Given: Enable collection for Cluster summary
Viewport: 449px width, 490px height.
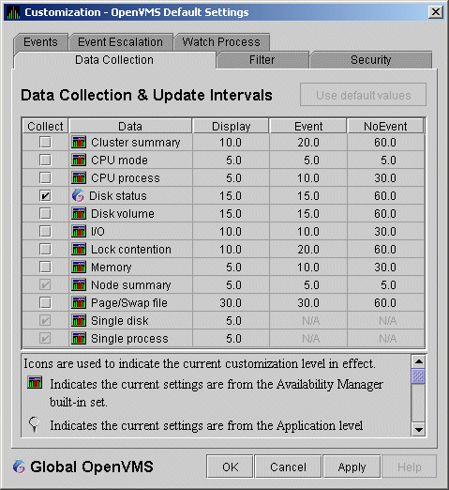Looking at the screenshot, I should pyautogui.click(x=45, y=142).
